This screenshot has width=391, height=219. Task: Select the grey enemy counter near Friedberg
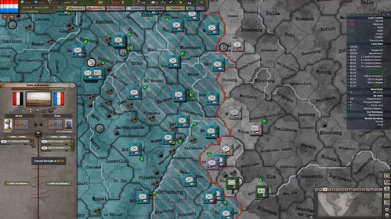coord(237,45)
